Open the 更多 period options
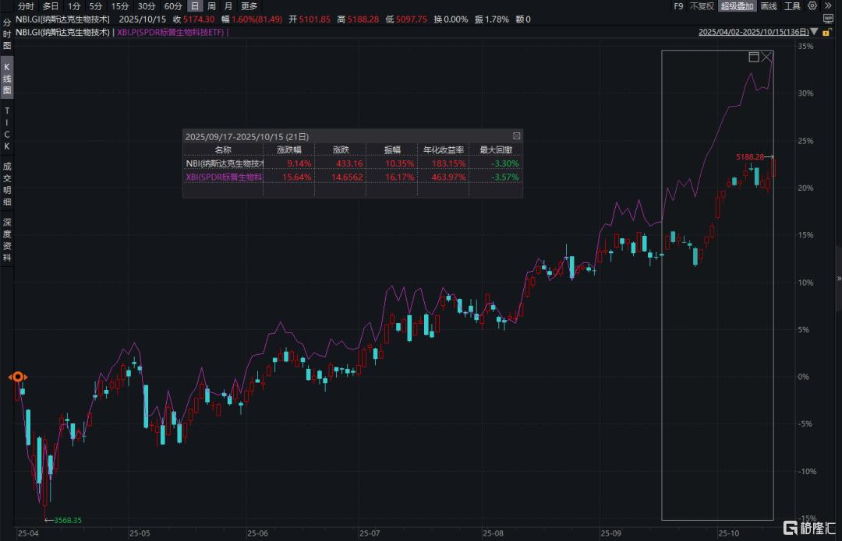Image resolution: width=842 pixels, height=541 pixels. [249, 6]
